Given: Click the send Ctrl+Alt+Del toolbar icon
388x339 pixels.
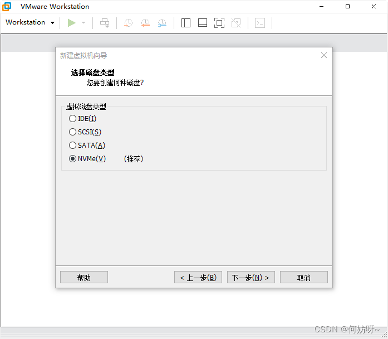Looking at the screenshot, I should click(x=105, y=23).
